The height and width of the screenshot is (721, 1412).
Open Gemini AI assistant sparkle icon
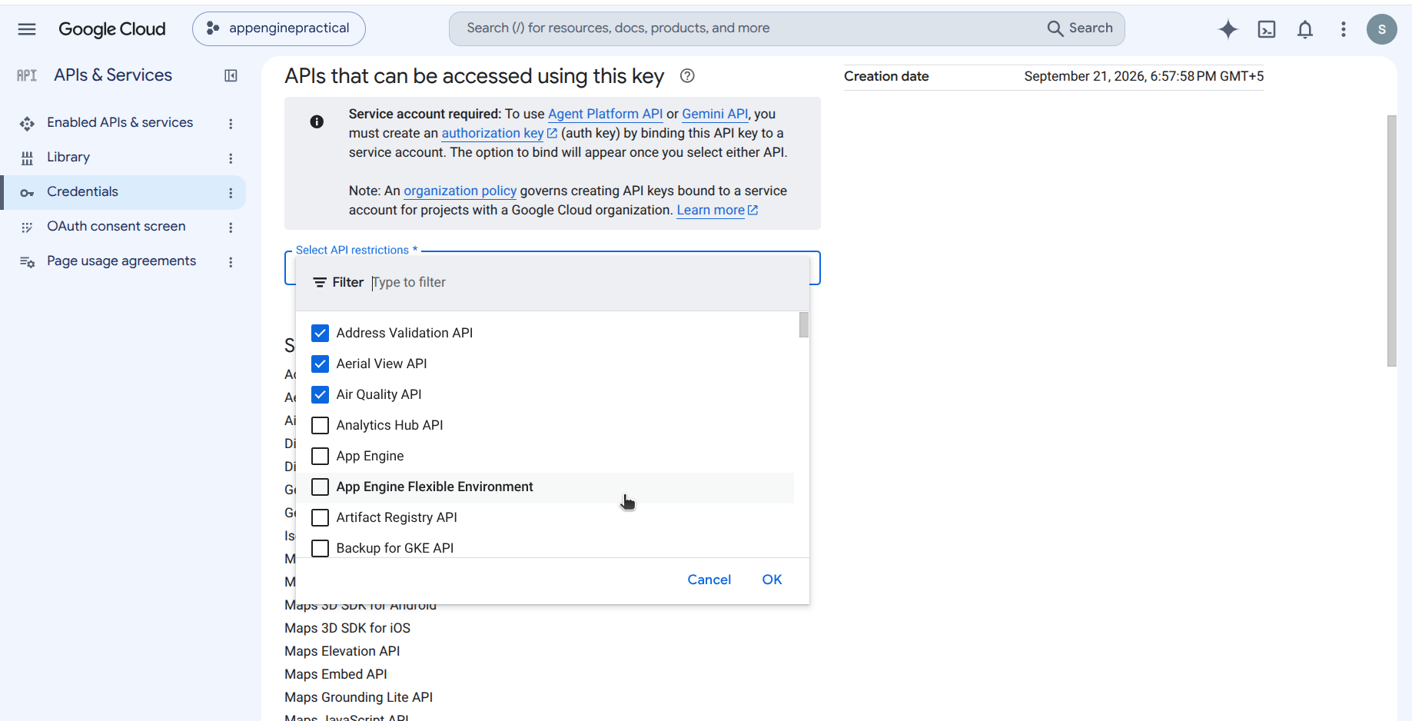tap(1228, 29)
